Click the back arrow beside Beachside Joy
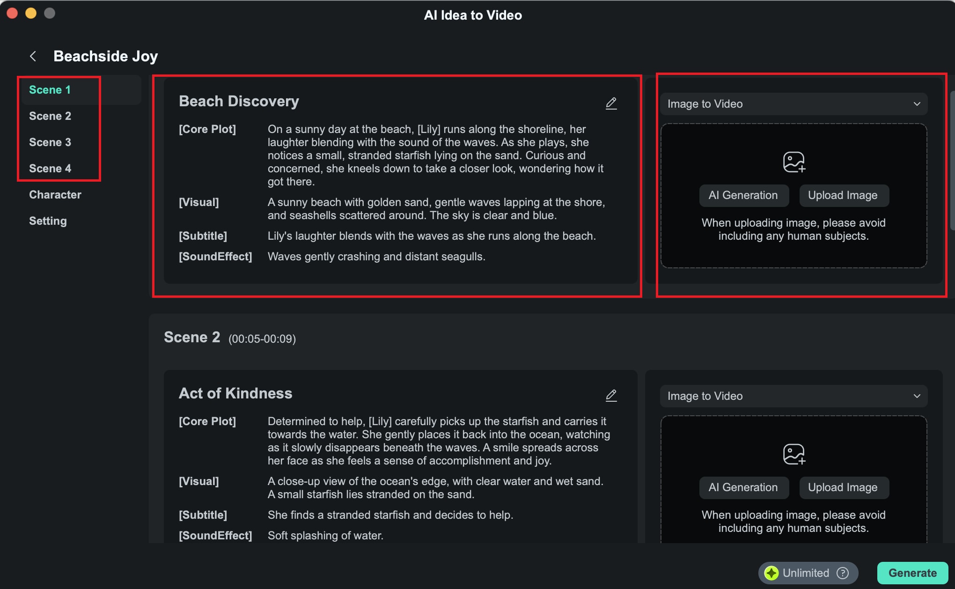Image resolution: width=955 pixels, height=589 pixels. pyautogui.click(x=33, y=57)
